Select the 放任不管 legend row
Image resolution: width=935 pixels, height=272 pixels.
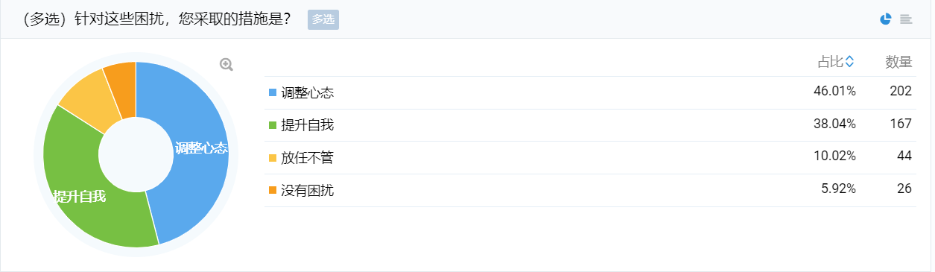pyautogui.click(x=590, y=157)
